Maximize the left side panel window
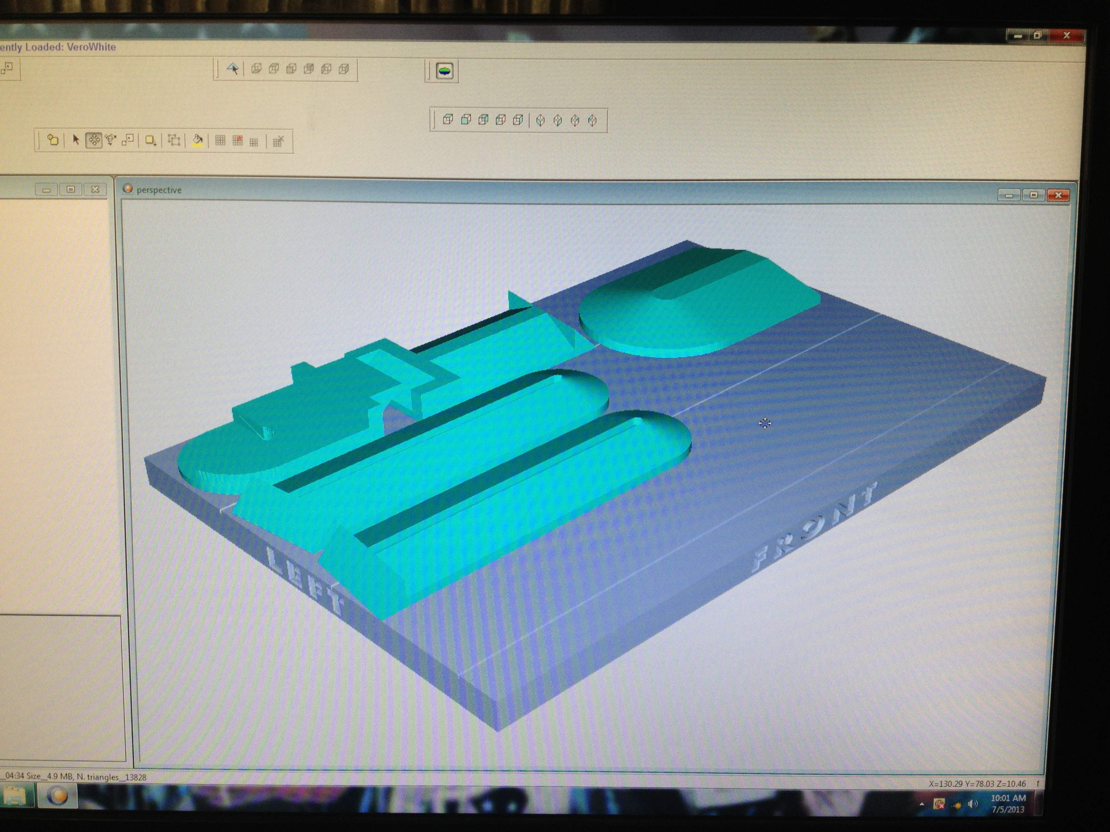This screenshot has height=832, width=1110. click(71, 189)
